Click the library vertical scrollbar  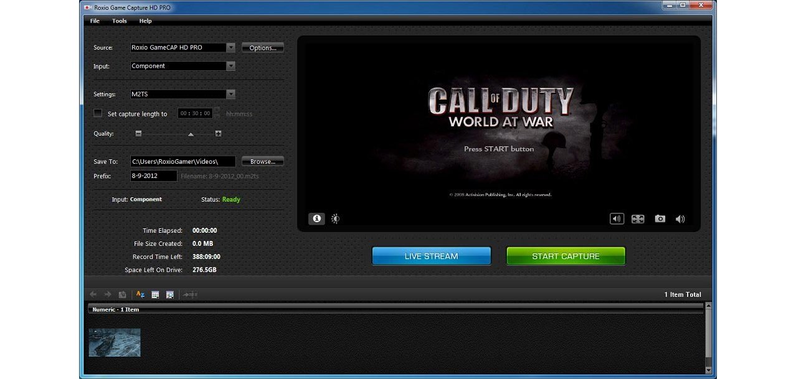click(708, 337)
